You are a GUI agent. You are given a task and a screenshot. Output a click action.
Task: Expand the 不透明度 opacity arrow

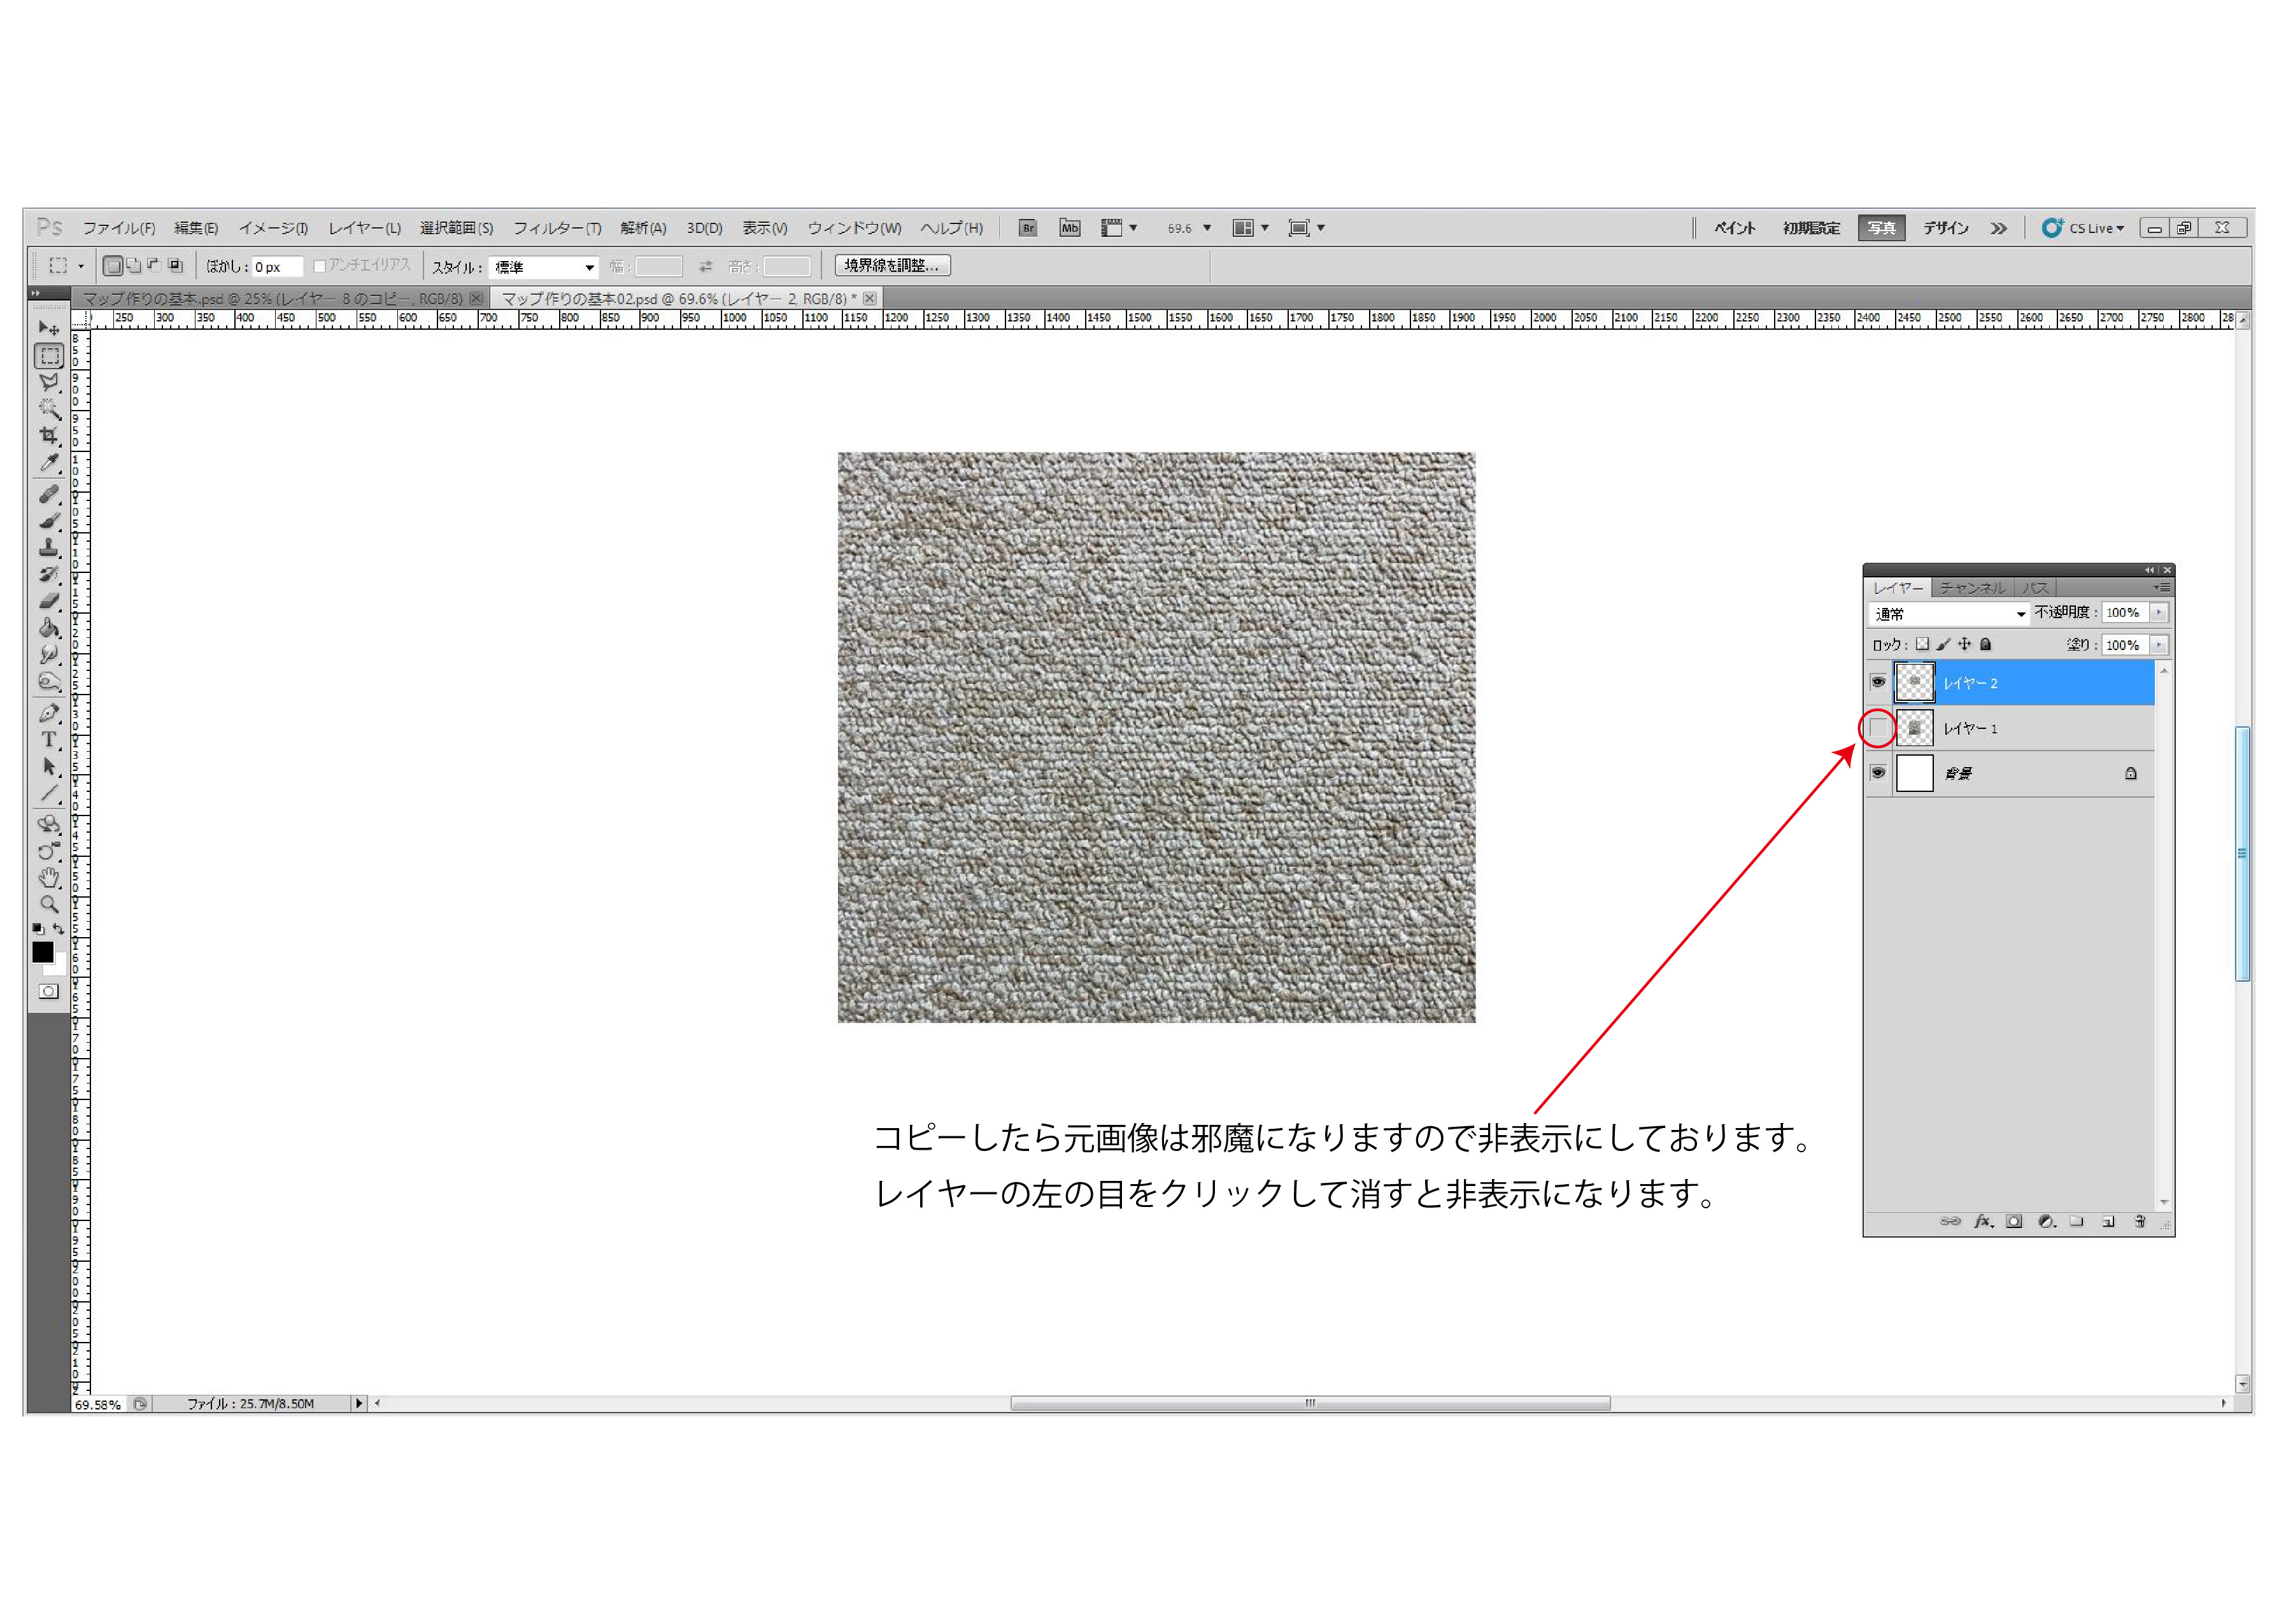2159,612
